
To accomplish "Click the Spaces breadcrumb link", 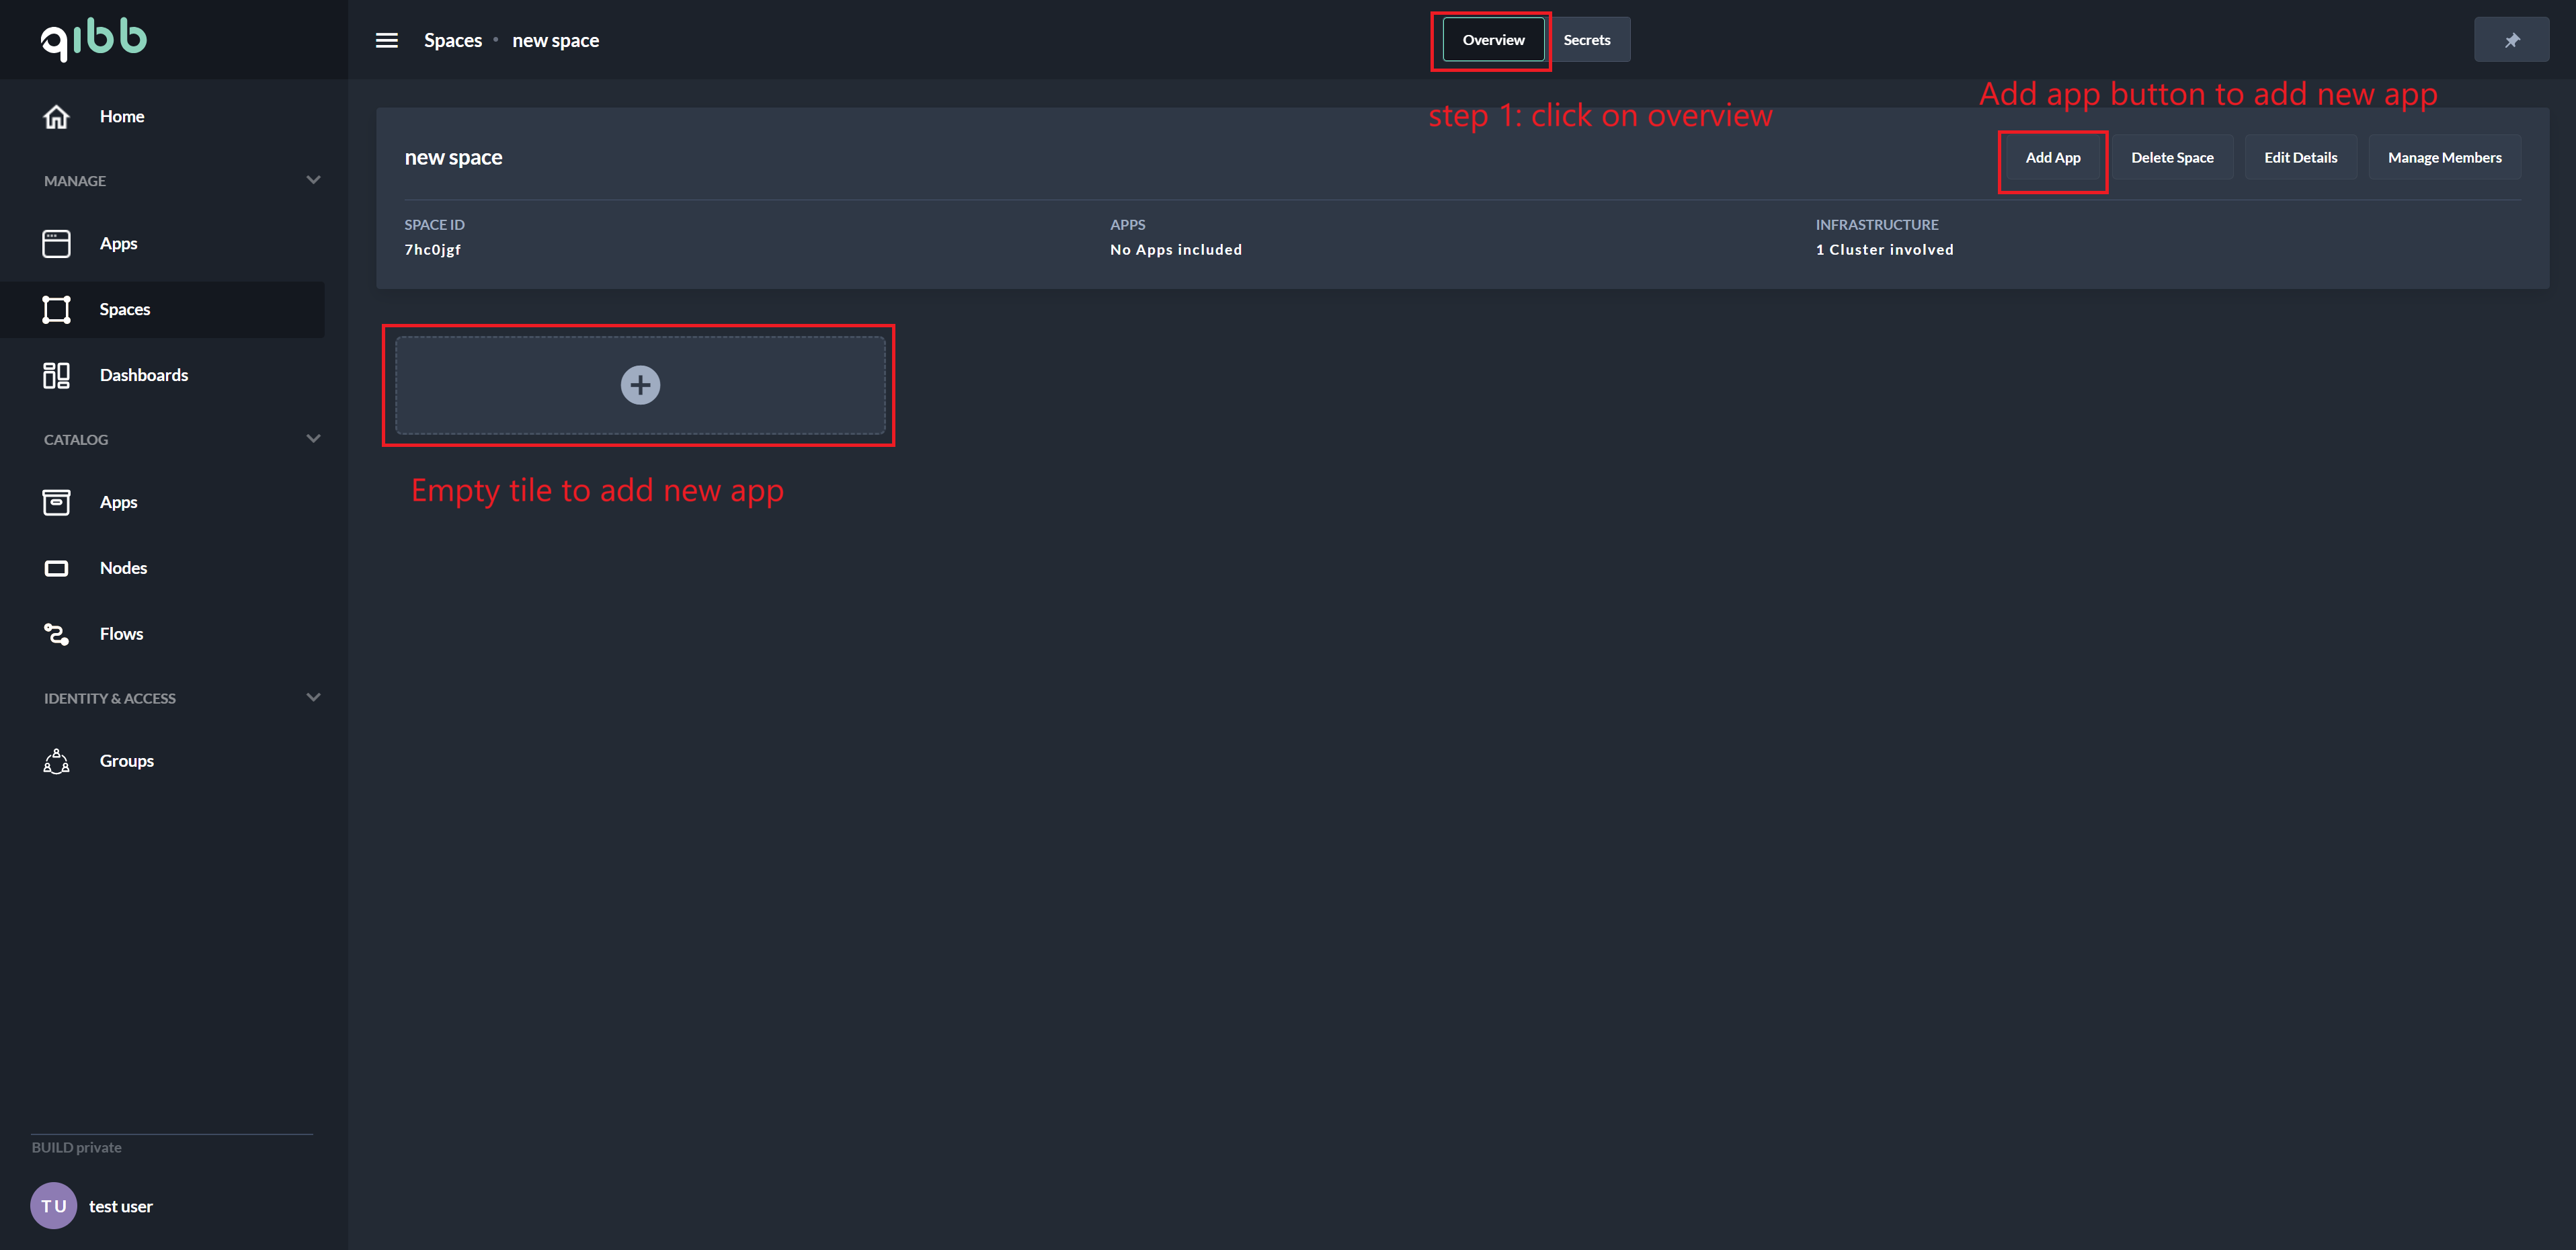I will pyautogui.click(x=452, y=40).
